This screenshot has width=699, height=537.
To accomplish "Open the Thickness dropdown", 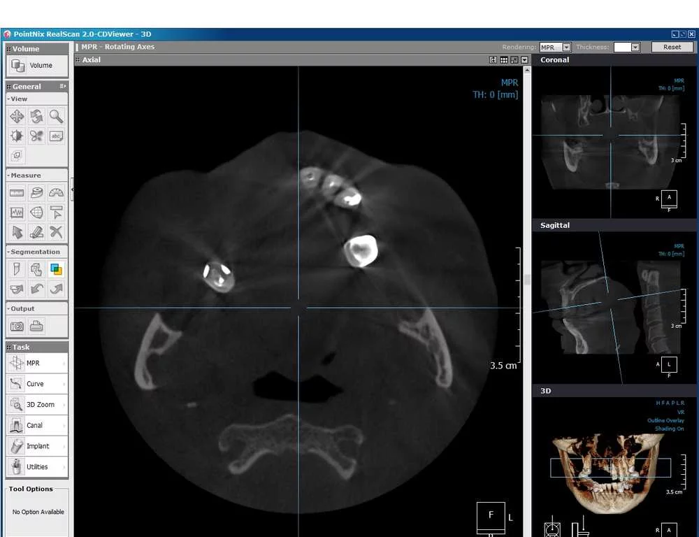I will [635, 48].
